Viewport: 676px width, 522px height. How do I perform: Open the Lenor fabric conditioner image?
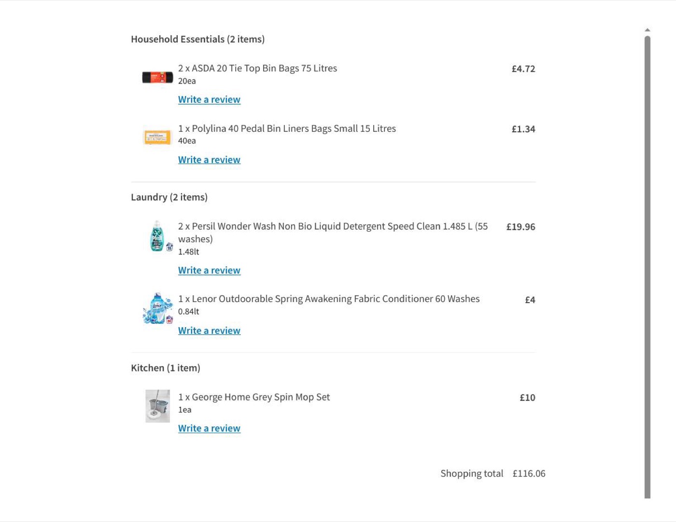tap(158, 308)
